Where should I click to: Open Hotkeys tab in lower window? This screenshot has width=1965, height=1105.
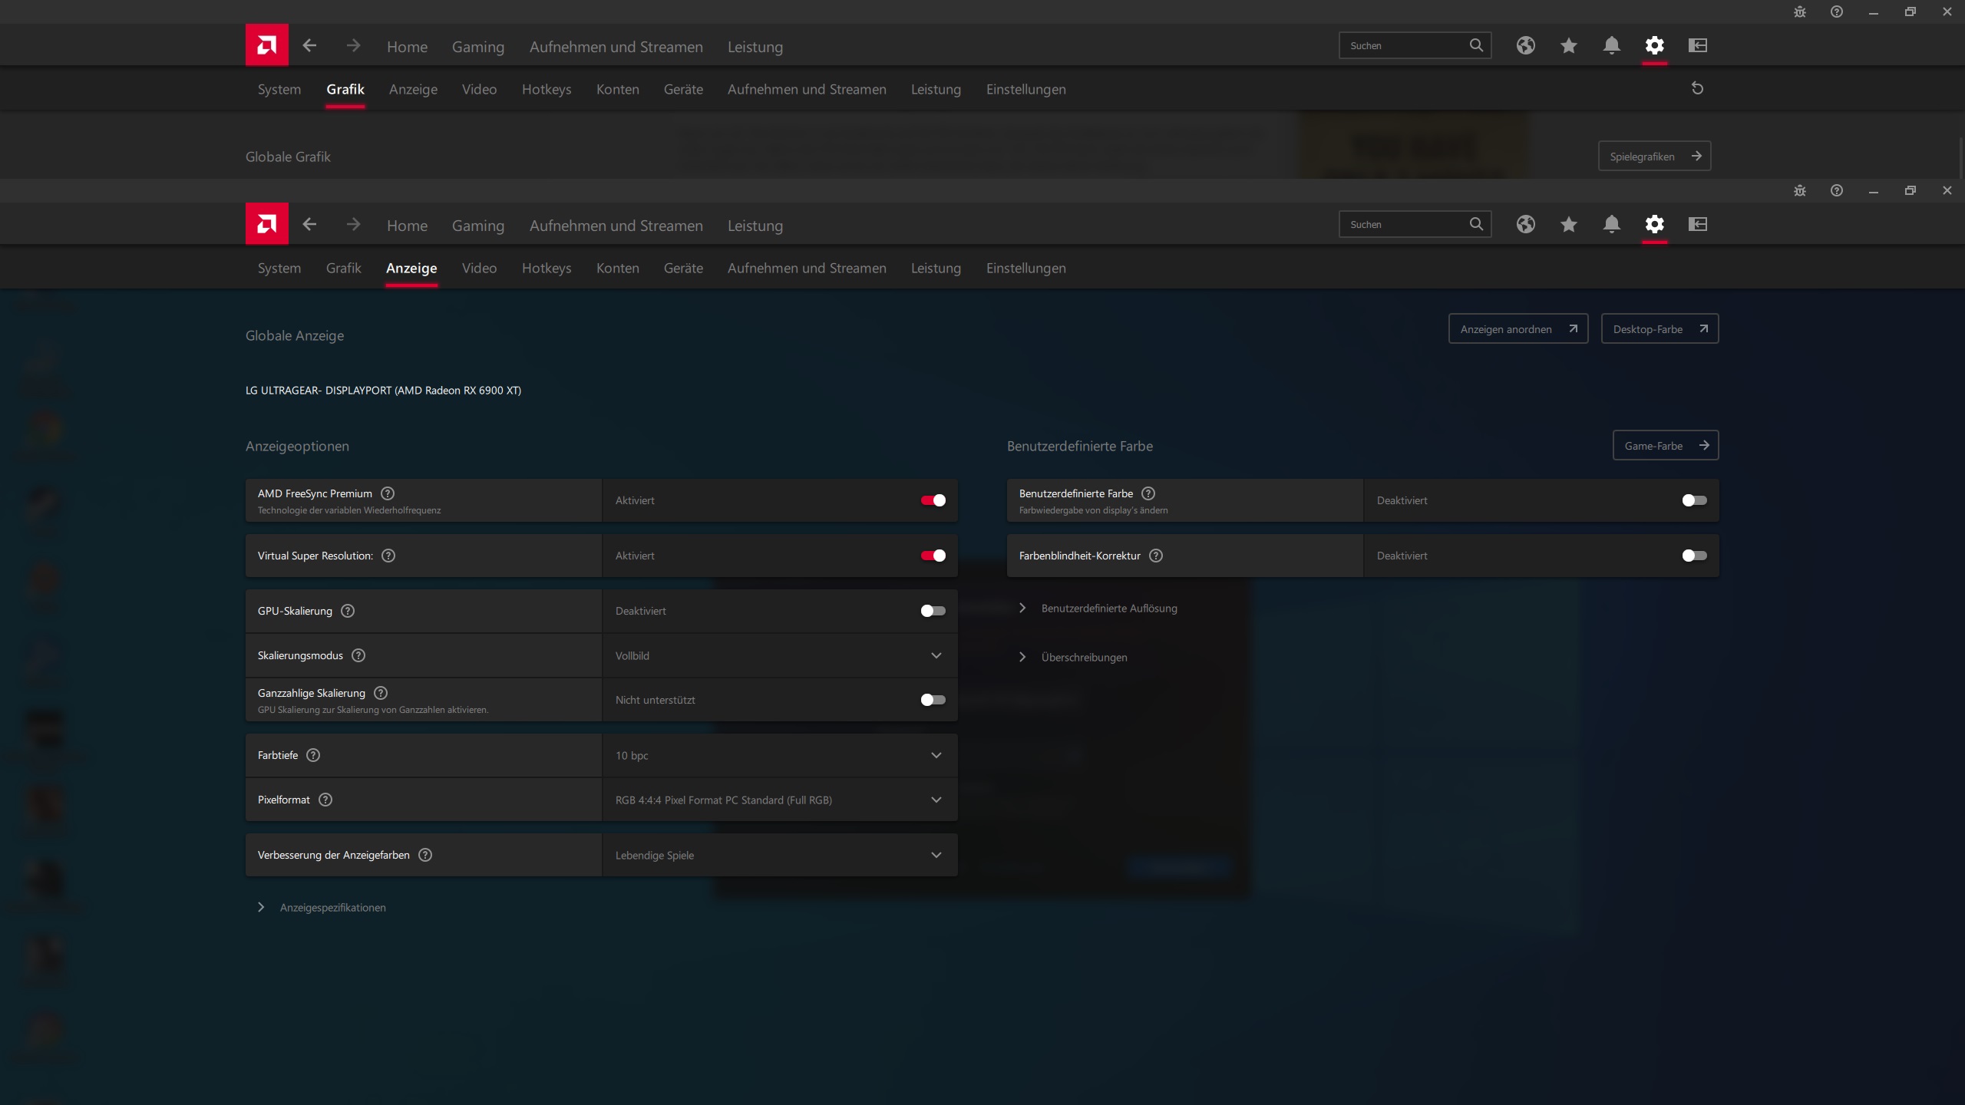[x=546, y=268]
